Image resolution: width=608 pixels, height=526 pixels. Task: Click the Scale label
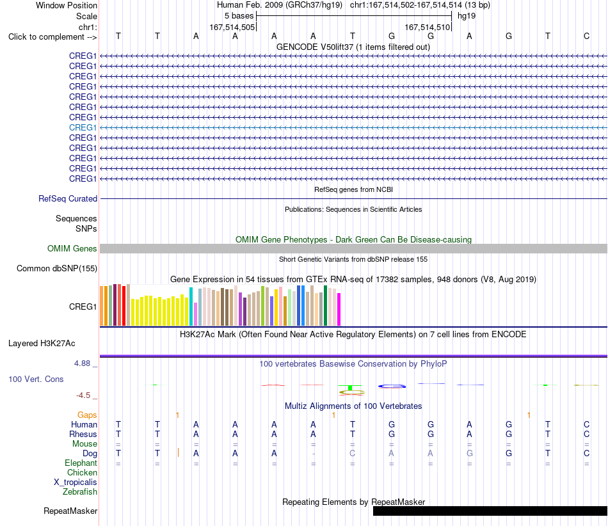(x=86, y=16)
